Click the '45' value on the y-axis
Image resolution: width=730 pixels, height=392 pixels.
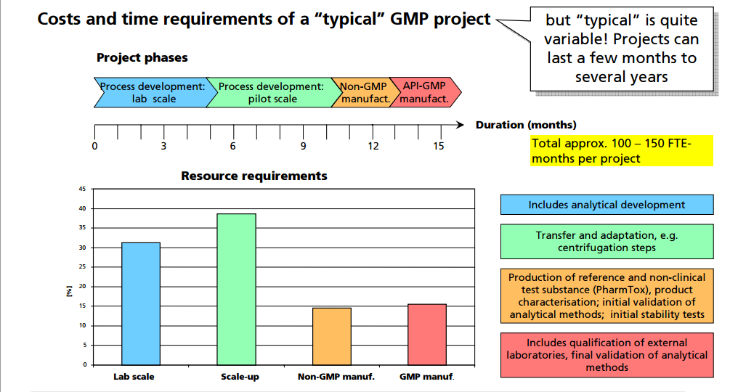(x=82, y=189)
